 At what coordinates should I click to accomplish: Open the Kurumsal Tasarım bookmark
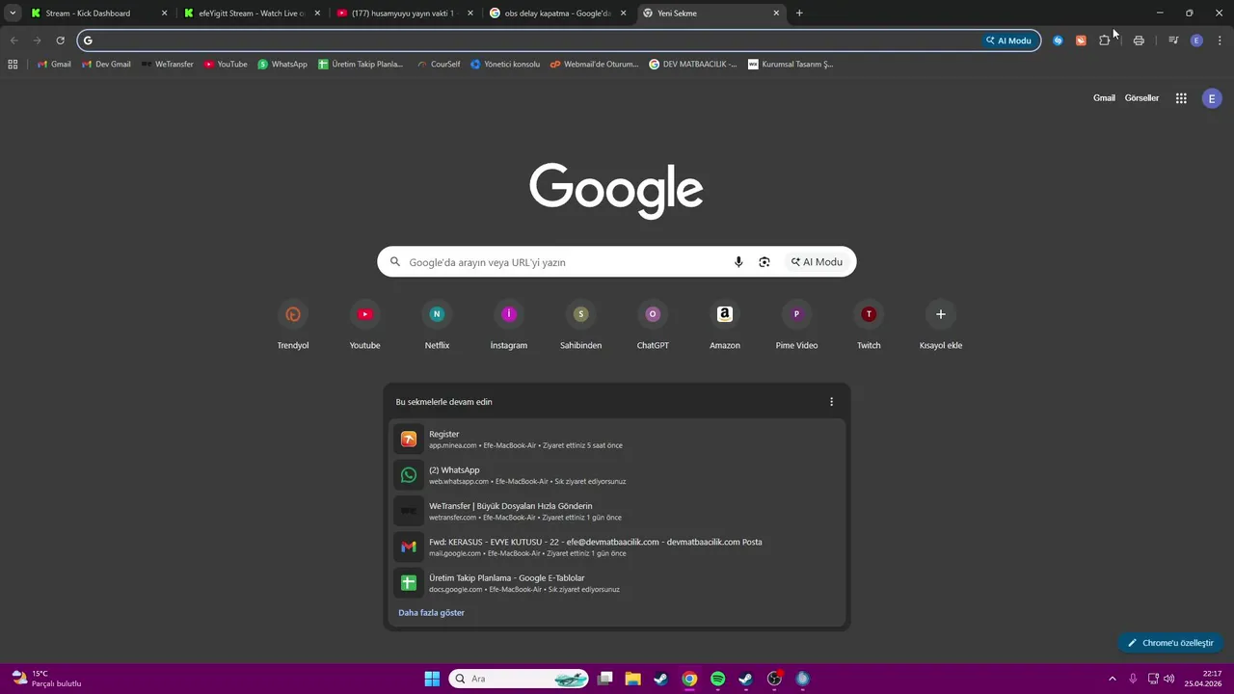(791, 65)
